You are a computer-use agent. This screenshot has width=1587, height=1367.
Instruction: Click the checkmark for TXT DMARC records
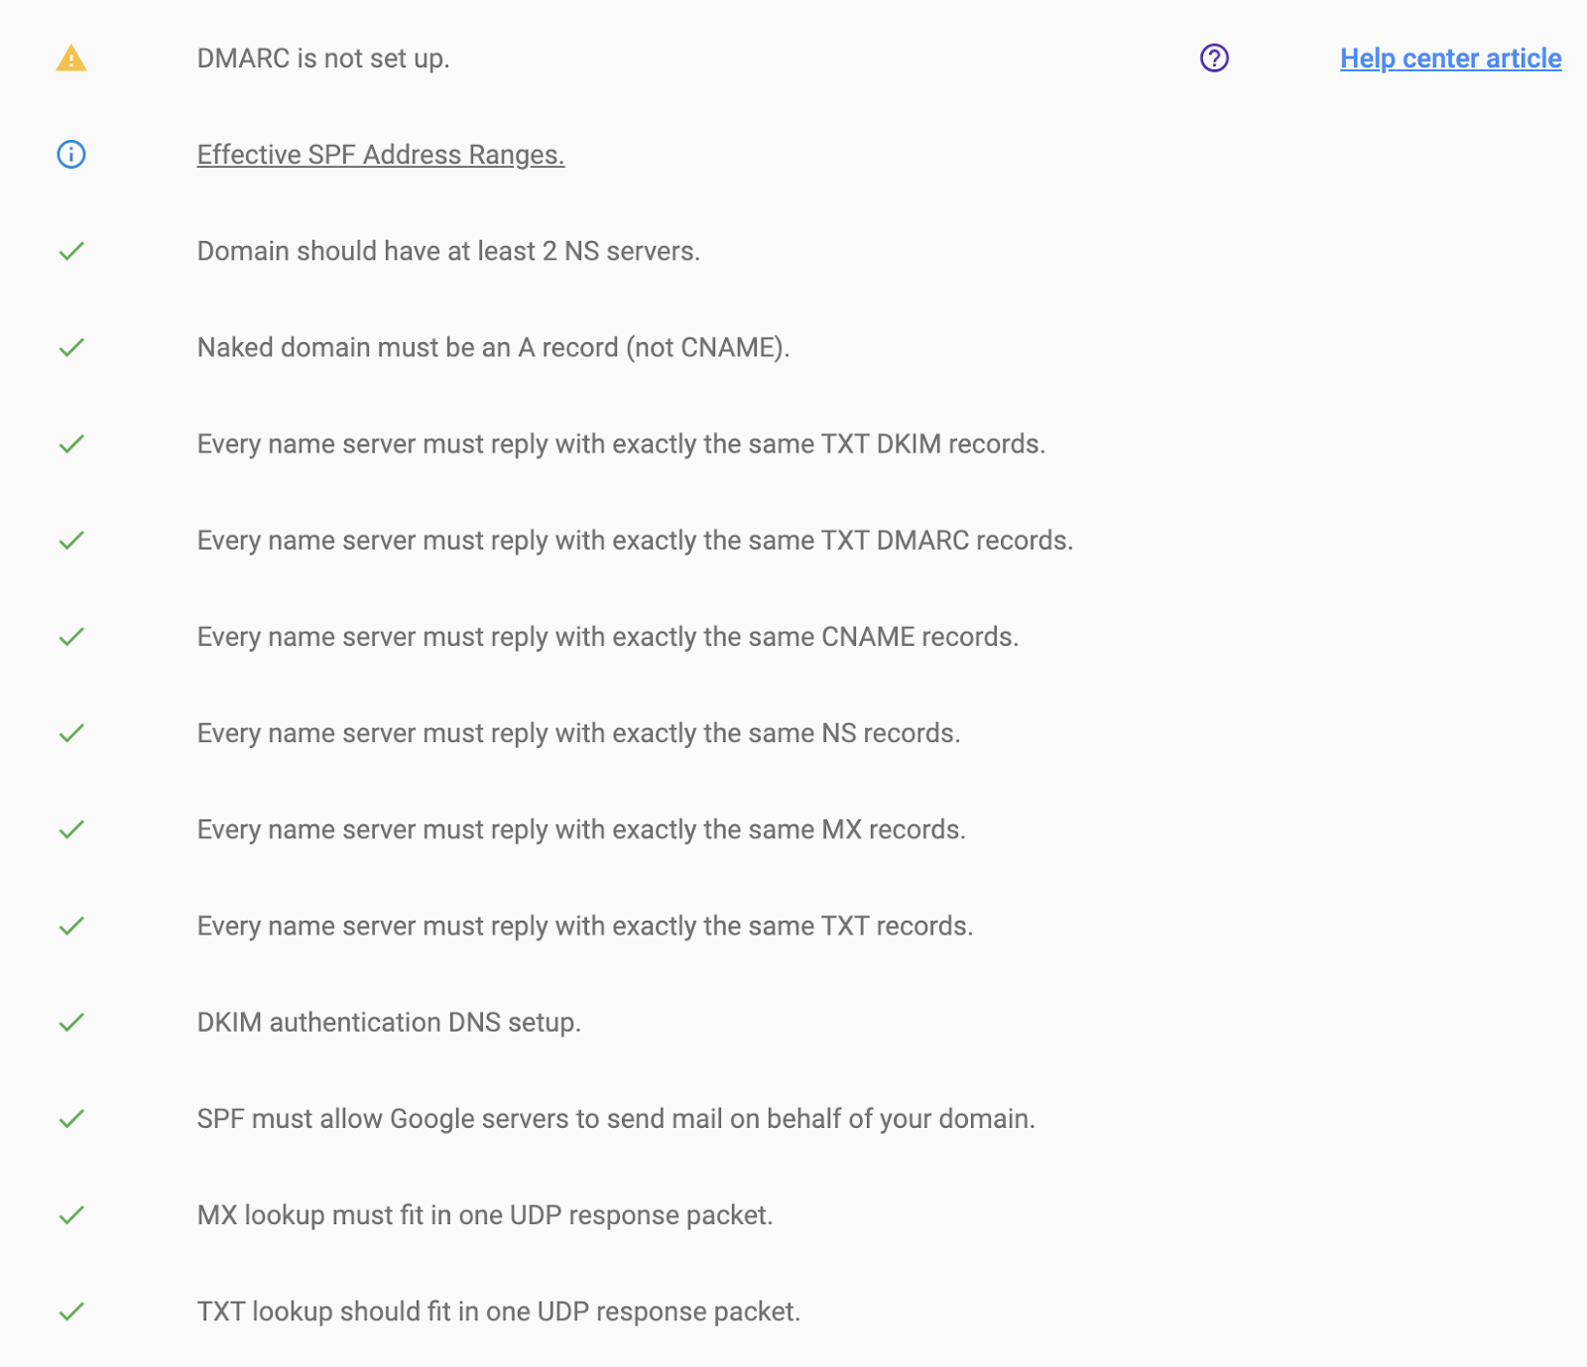click(71, 541)
